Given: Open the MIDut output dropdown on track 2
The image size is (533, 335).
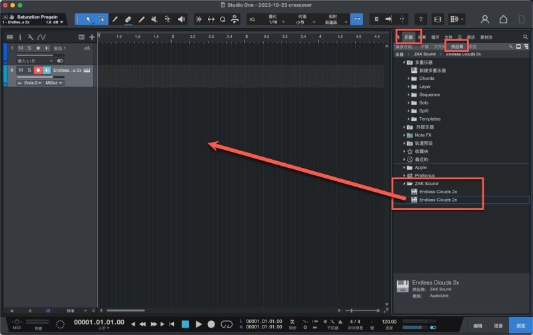Looking at the screenshot, I should click(x=54, y=83).
